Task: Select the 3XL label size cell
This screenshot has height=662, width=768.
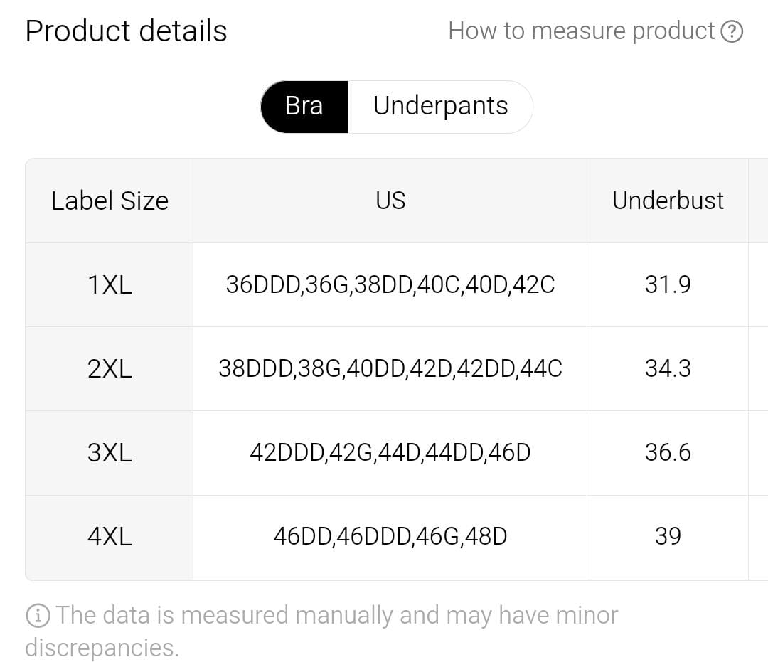Action: 110,453
